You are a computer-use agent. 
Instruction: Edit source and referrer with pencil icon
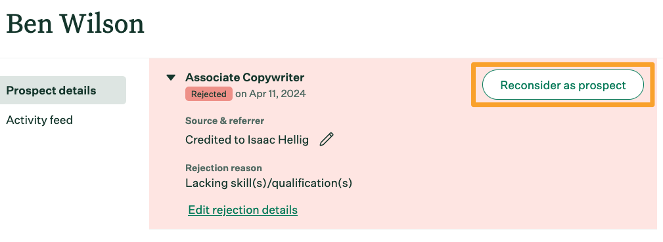pos(327,140)
